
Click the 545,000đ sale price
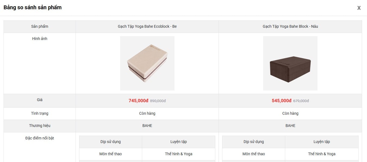[x=282, y=101]
